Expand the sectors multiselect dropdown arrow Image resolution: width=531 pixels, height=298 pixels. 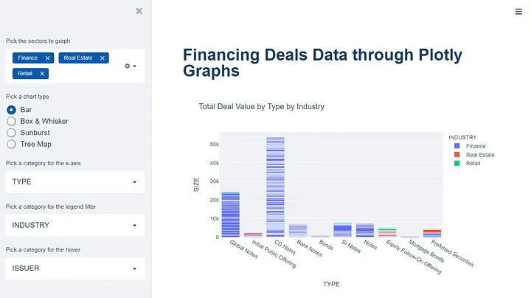tap(135, 66)
